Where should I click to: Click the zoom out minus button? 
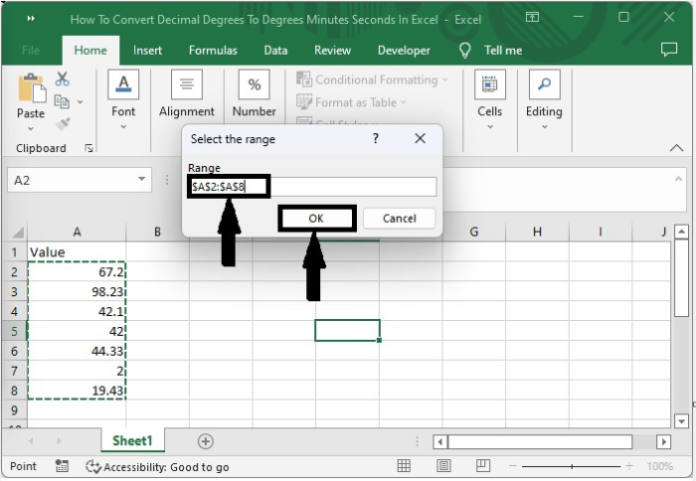(513, 466)
